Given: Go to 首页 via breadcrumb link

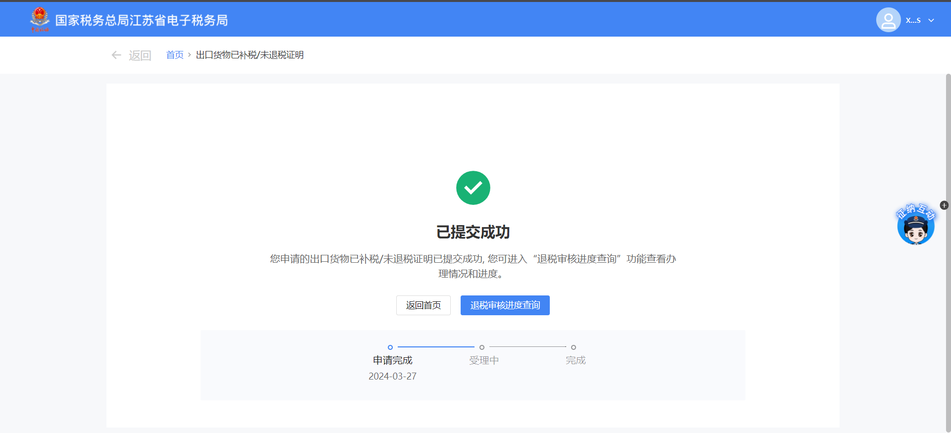Looking at the screenshot, I should tap(174, 55).
